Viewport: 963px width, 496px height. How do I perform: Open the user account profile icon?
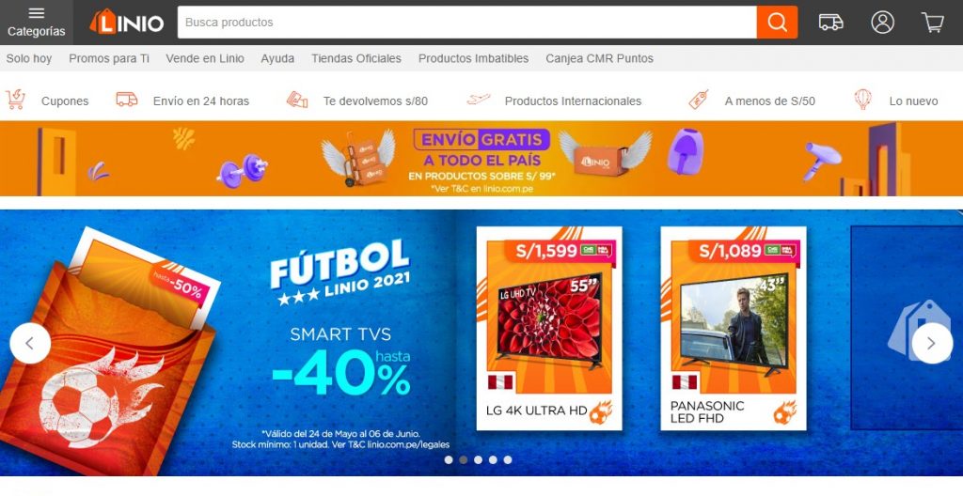pyautogui.click(x=882, y=23)
